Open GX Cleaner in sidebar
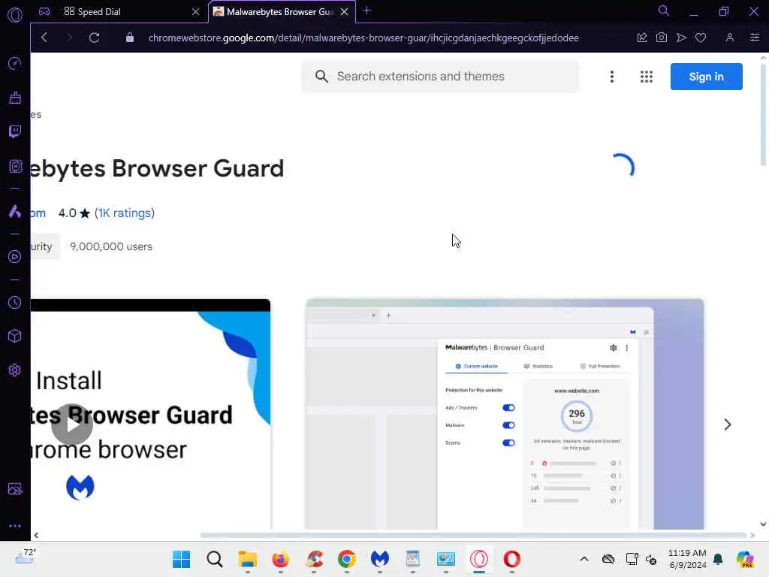Image resolution: width=769 pixels, height=577 pixels. [x=15, y=98]
